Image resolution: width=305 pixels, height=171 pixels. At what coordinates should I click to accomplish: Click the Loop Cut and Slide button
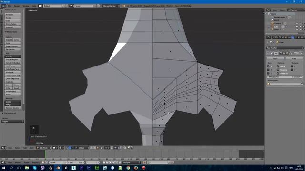click(x=13, y=76)
